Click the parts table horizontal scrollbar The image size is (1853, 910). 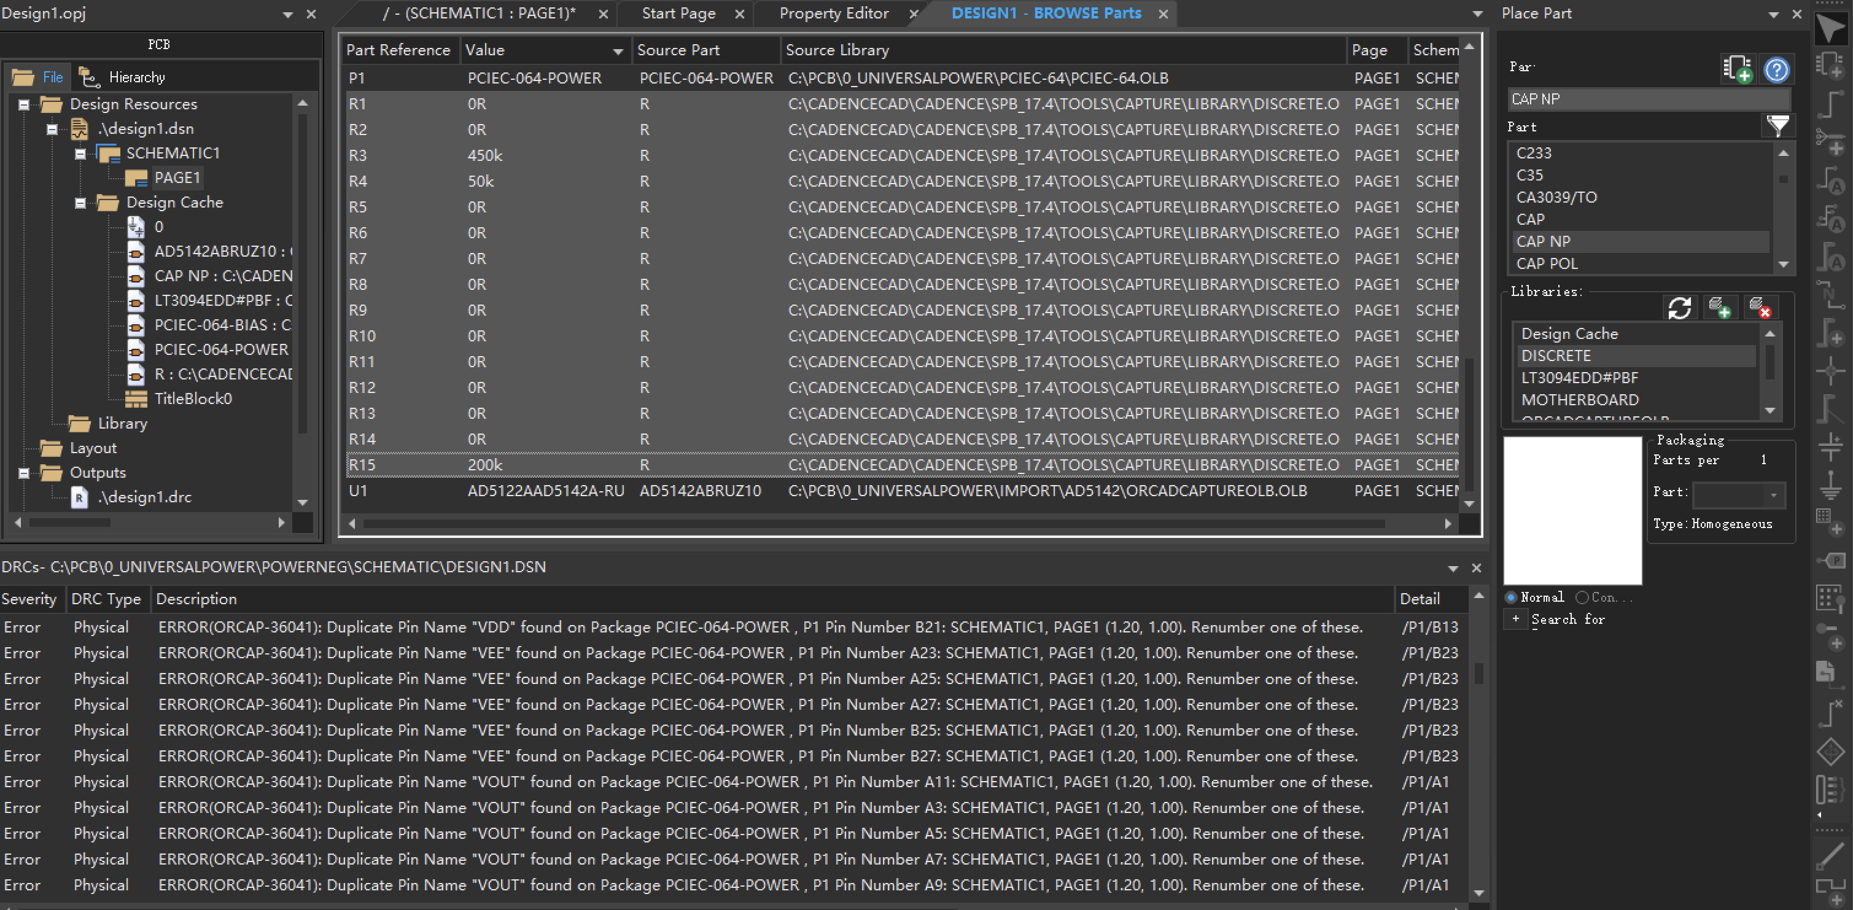pyautogui.click(x=873, y=524)
